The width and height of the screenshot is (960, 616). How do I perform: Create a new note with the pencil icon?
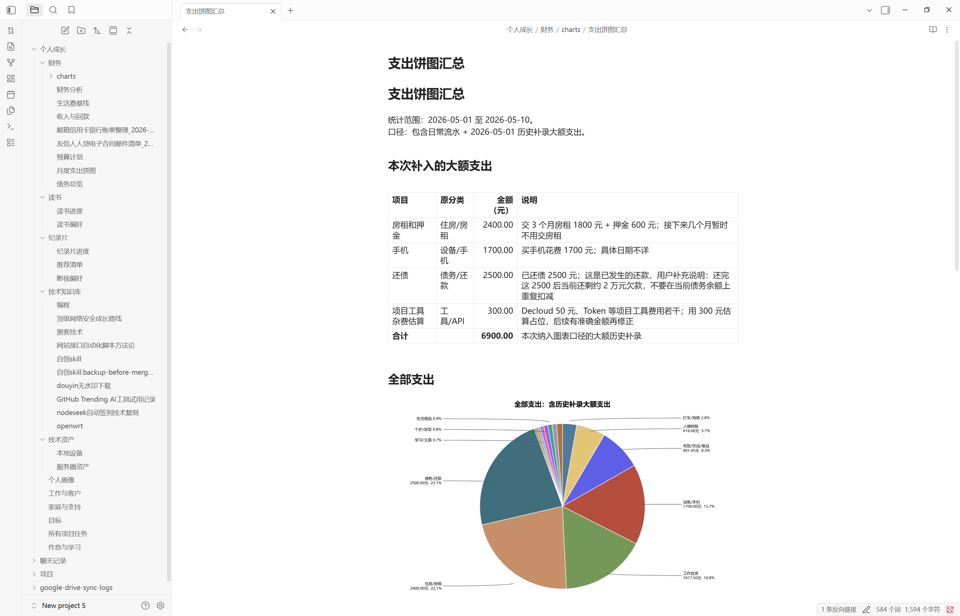pyautogui.click(x=65, y=30)
